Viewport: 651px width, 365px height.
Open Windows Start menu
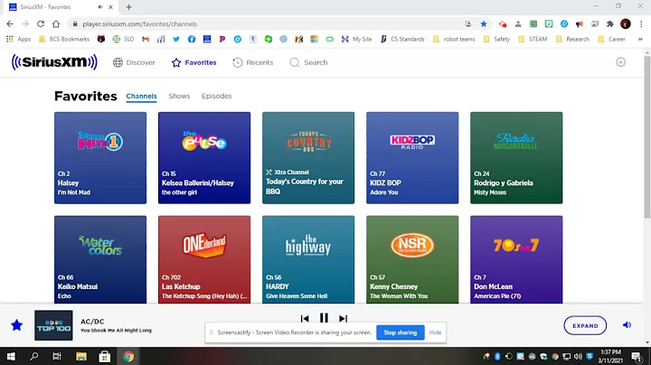click(11, 356)
